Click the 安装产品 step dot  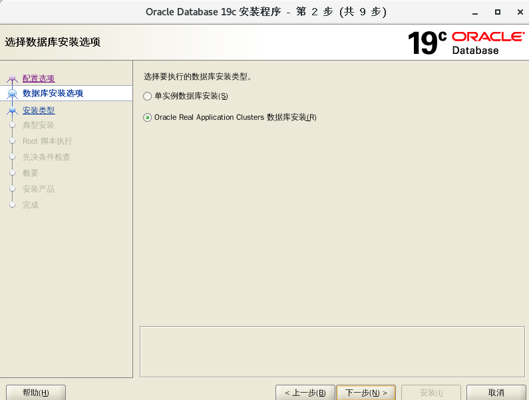tap(13, 189)
